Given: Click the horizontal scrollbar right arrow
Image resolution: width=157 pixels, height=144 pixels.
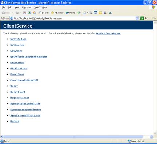Looking at the screenshot, I should pos(152,137).
